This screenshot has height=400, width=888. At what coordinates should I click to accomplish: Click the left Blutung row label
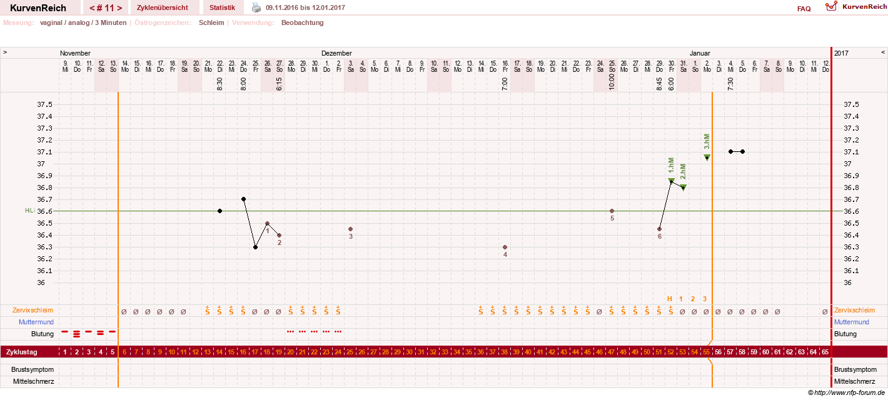click(x=42, y=334)
